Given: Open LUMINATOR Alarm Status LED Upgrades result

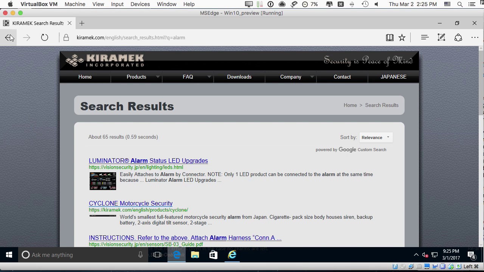Looking at the screenshot, I should 148,161.
